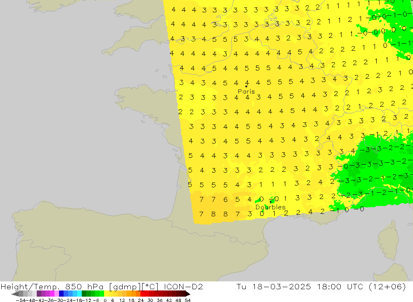This screenshot has width=413, height=302.
Task: Click the lone '6' temperature value on map
Action: pos(225,199)
